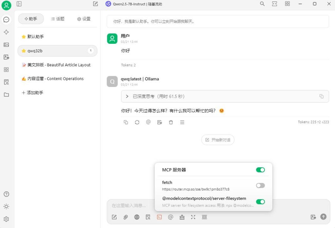Viewport: 335px width, 228px height.
Task: Click the topic count badge on qwq32b
Action: coord(91,51)
